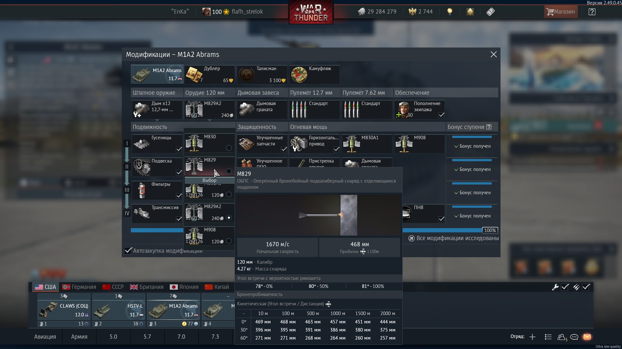This screenshot has width=622, height=349.
Task: Click the Талисман purchase button
Action: [x=262, y=74]
